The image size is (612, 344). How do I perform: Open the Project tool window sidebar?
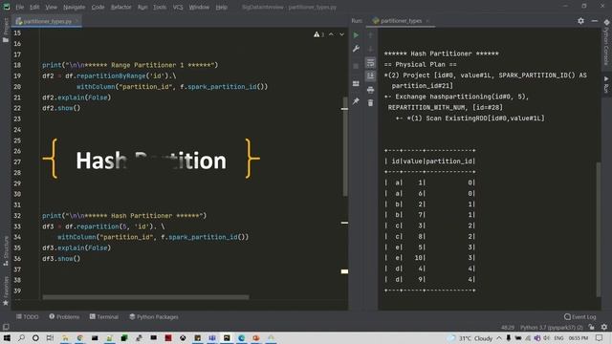[6, 31]
